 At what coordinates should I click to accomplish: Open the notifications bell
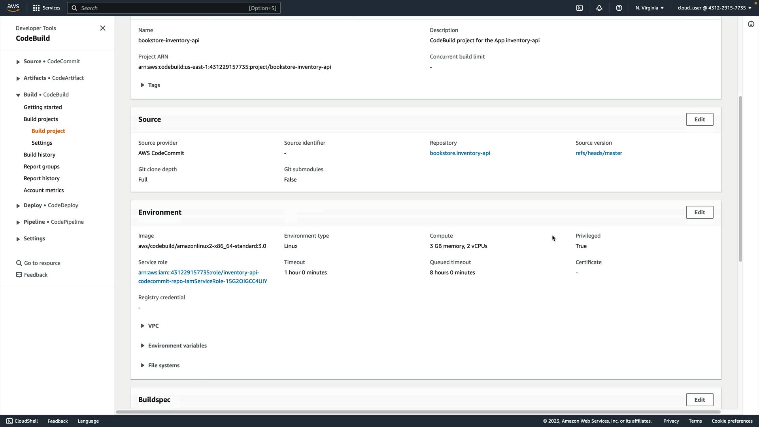pyautogui.click(x=599, y=8)
